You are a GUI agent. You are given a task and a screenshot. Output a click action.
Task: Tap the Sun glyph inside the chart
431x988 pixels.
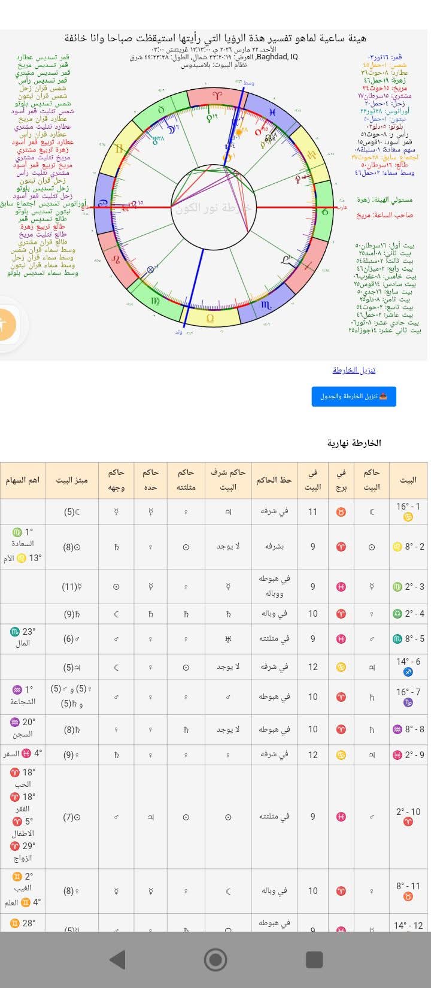pos(239,132)
